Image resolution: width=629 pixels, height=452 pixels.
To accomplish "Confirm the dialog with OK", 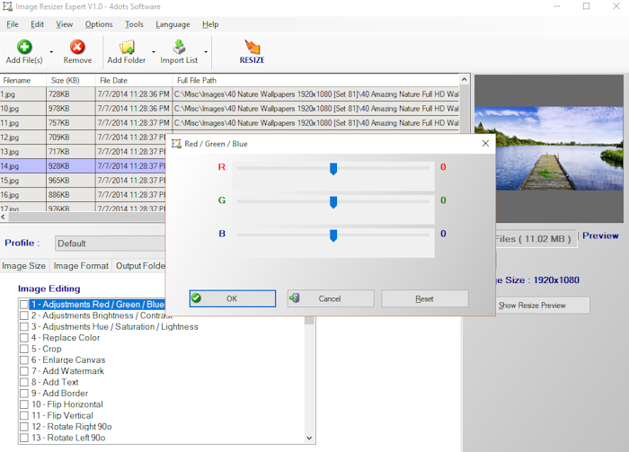I will 232,298.
